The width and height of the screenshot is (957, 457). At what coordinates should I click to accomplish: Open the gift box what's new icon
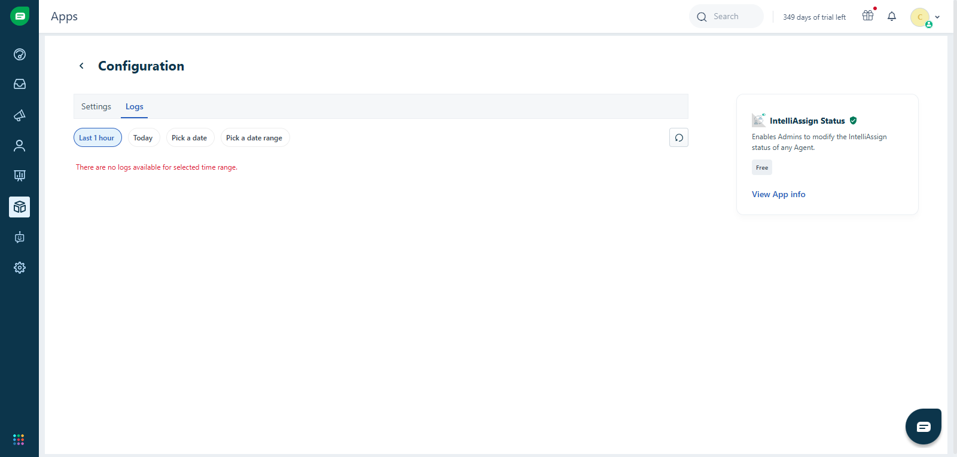(x=868, y=16)
